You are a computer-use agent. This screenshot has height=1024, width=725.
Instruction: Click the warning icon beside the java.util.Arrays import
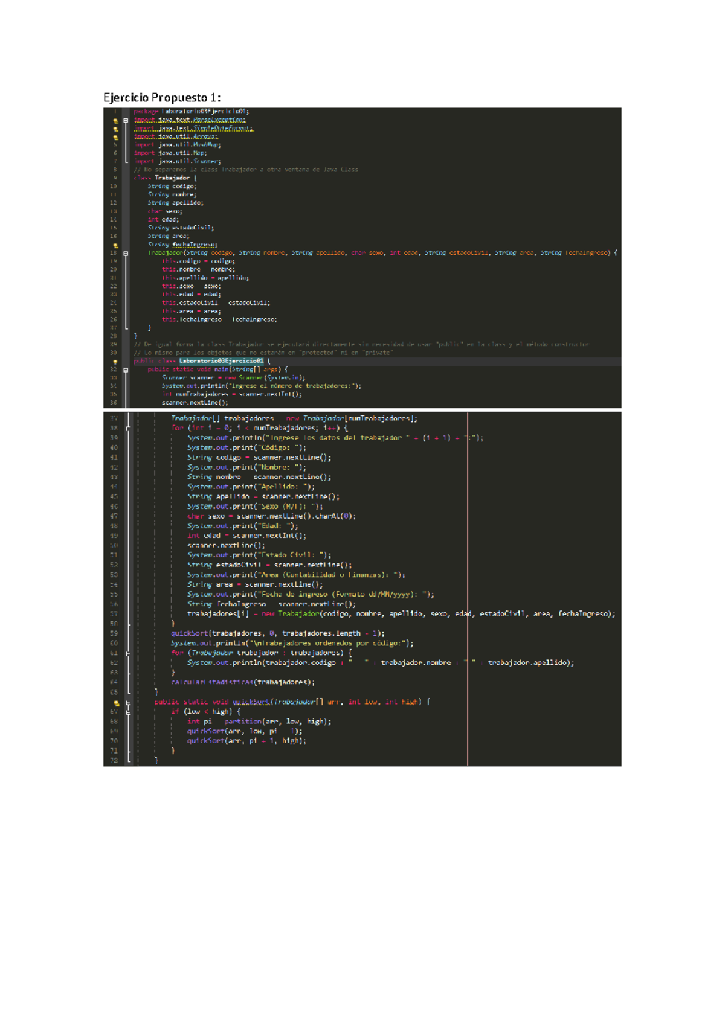tap(115, 137)
